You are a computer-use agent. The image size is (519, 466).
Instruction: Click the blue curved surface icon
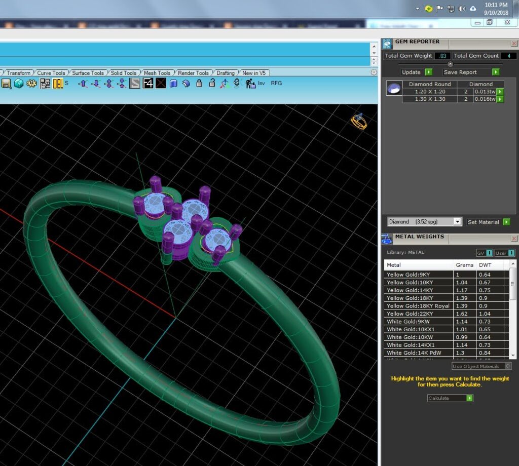click(187, 84)
